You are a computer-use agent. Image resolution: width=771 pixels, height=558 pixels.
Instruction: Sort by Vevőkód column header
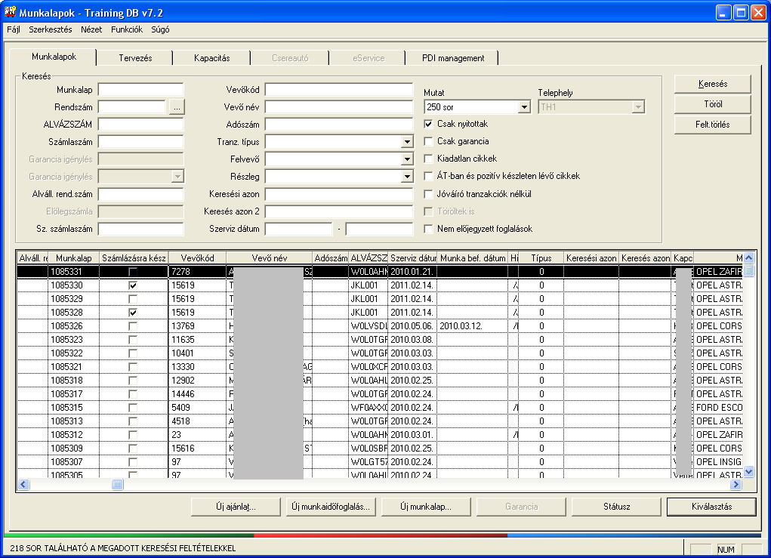[x=197, y=258]
